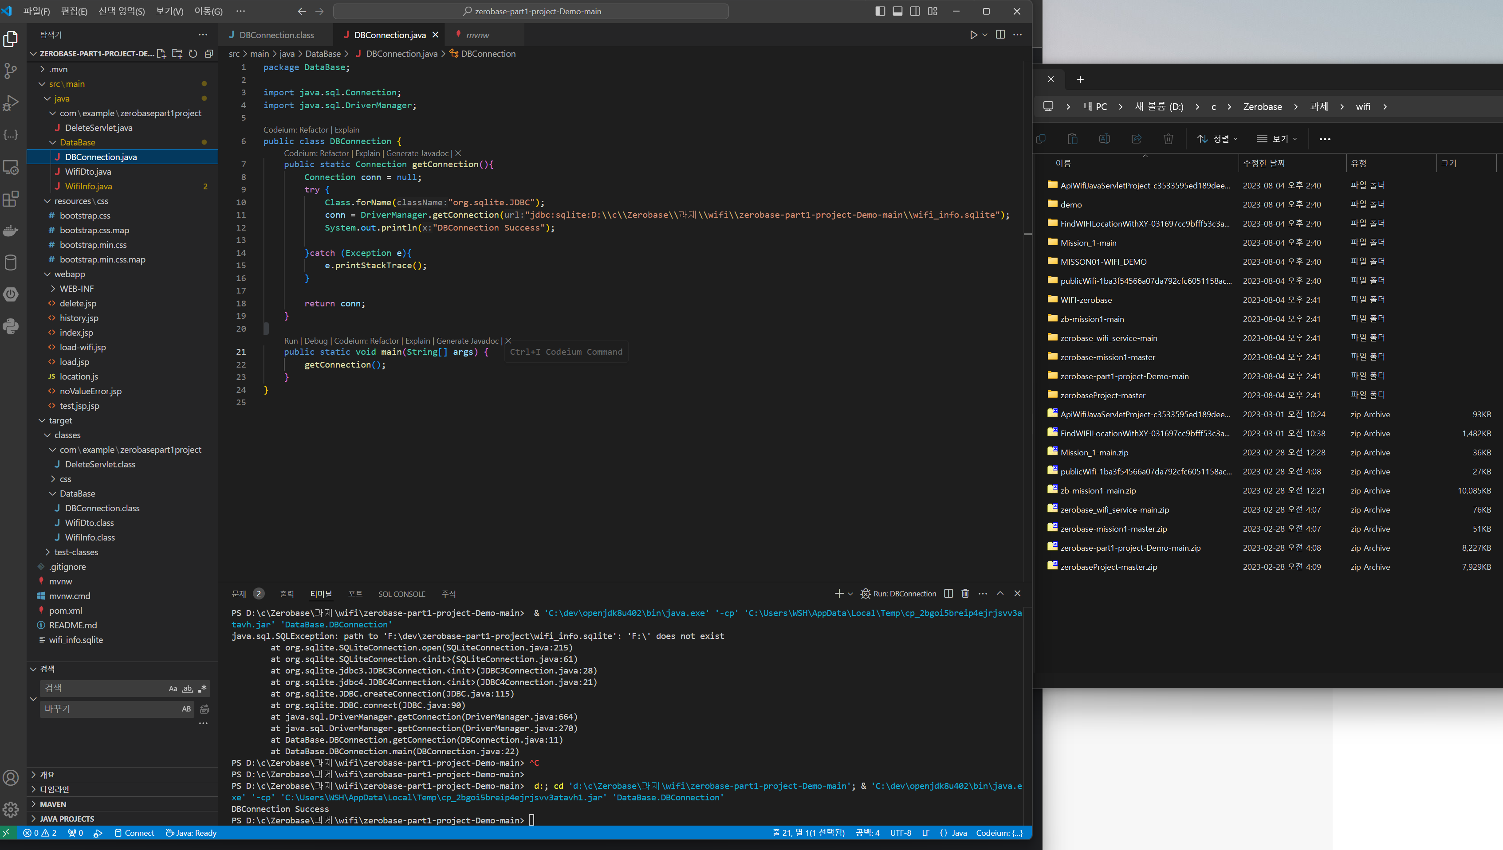The image size is (1503, 850).
Task: Collapse the DataBase source folder
Action: point(77,142)
